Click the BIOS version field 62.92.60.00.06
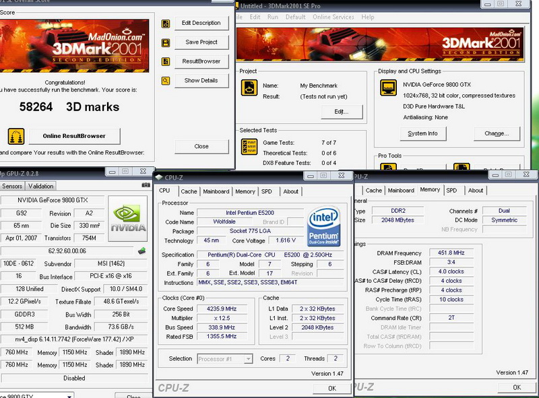The height and width of the screenshot is (398, 539). pyautogui.click(x=67, y=251)
